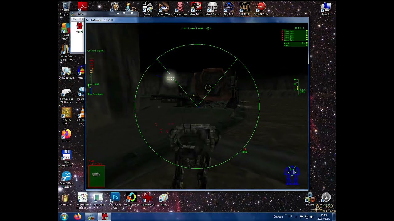Image resolution: width=394 pixels, height=221 pixels.
Task: Open the HD VDeck shortcut
Action: (326, 200)
